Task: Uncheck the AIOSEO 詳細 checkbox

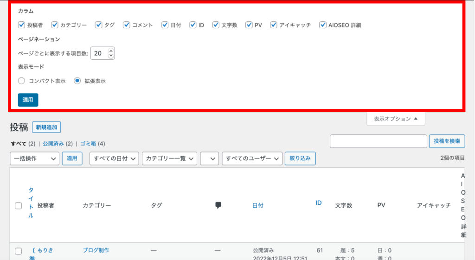Action: point(323,25)
